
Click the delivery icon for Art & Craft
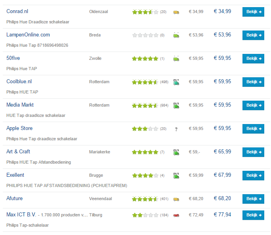pos(176,152)
